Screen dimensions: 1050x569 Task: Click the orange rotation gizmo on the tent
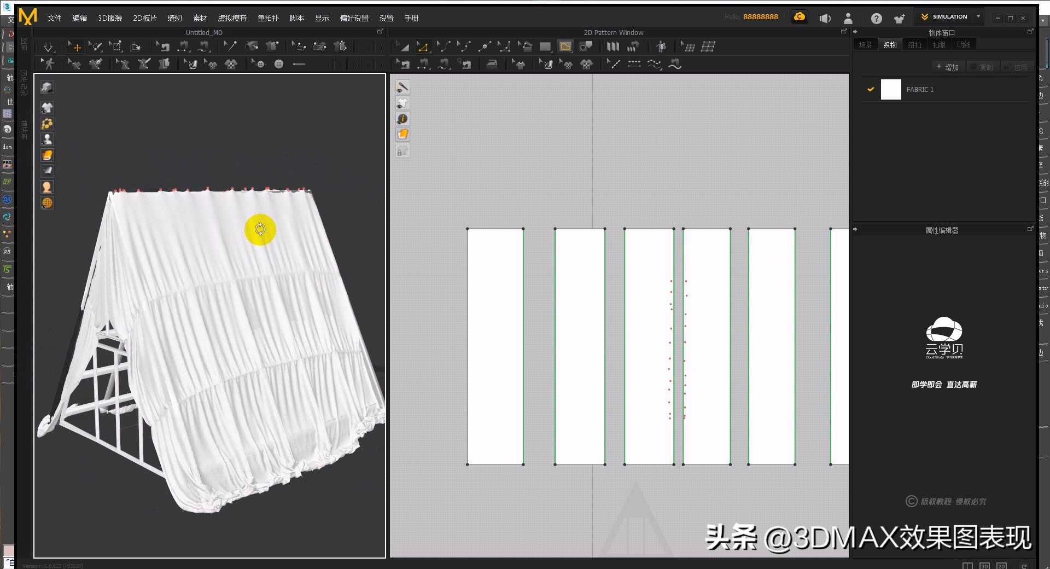tap(260, 230)
